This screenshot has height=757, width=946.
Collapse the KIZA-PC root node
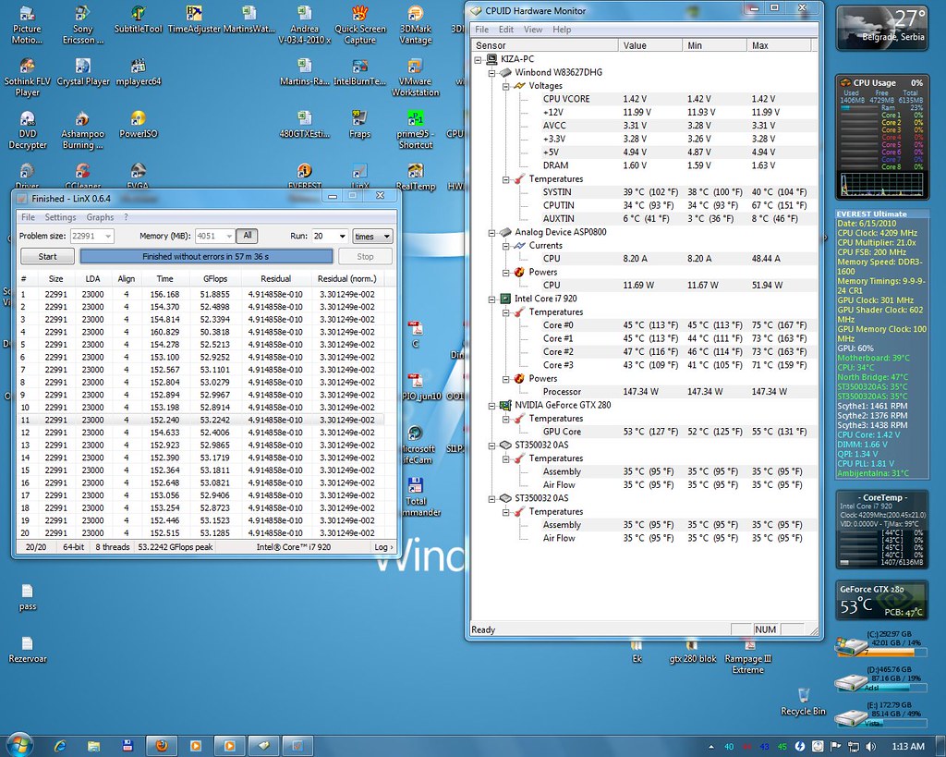478,59
